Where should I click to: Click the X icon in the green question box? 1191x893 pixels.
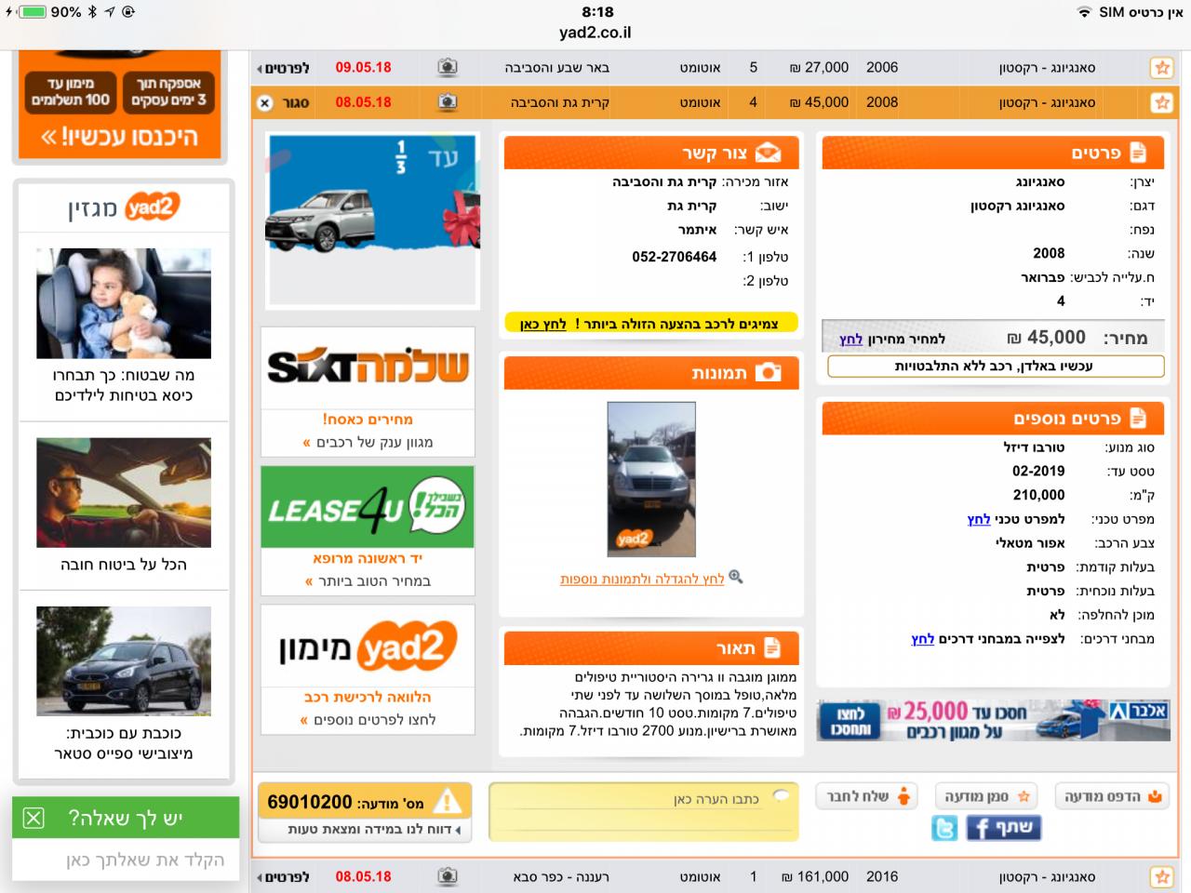33,818
